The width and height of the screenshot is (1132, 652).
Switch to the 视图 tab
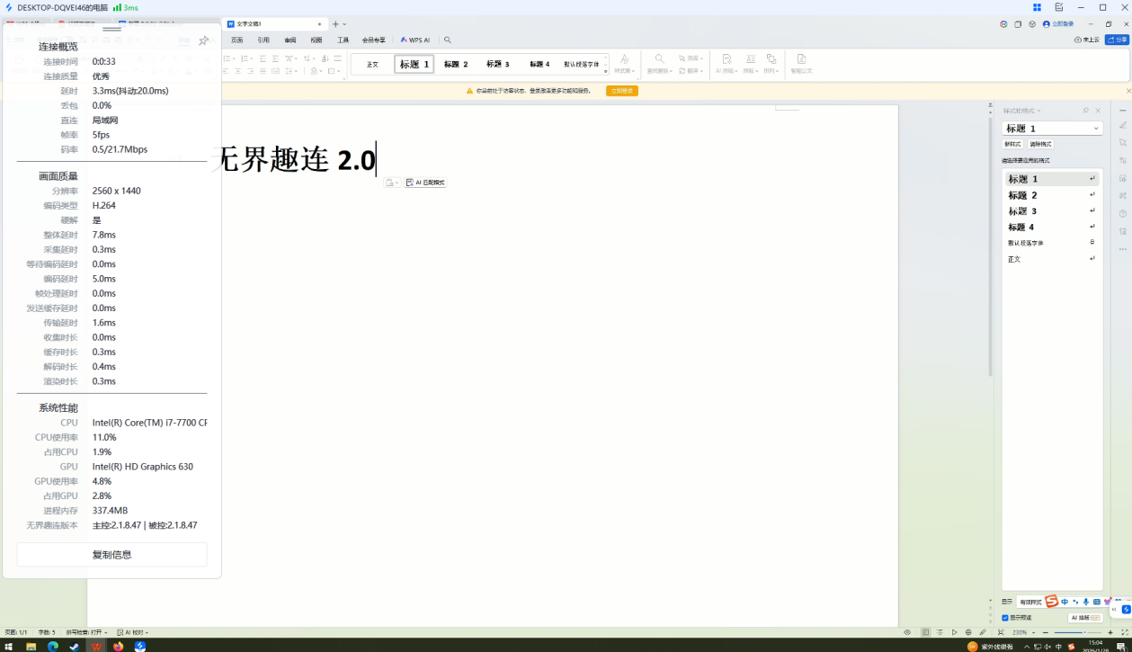(316, 40)
